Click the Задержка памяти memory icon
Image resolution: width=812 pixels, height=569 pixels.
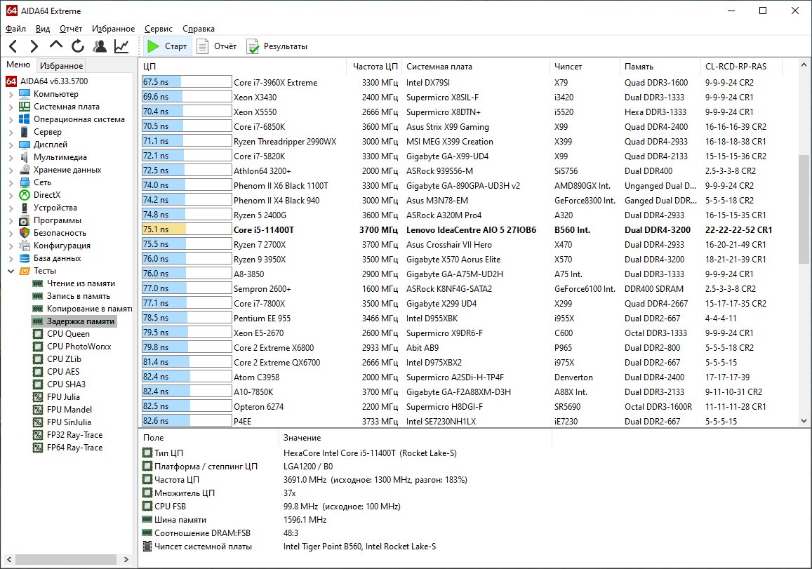(x=38, y=321)
